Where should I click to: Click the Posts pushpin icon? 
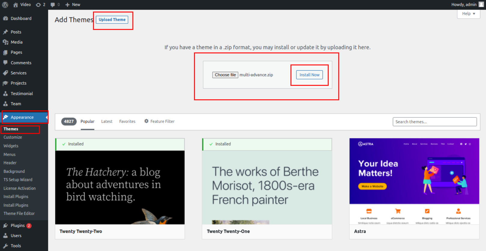tap(5, 32)
